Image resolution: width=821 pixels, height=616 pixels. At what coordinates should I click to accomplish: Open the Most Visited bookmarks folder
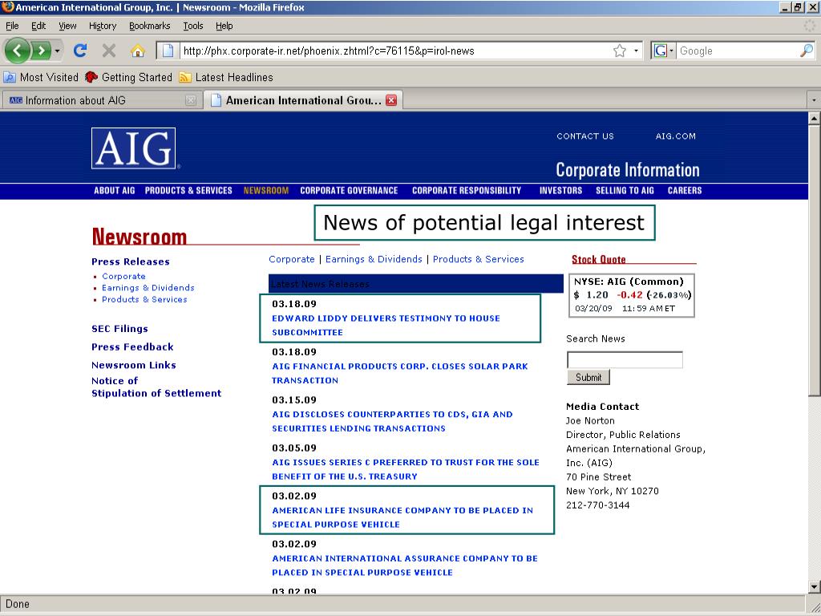coord(41,78)
